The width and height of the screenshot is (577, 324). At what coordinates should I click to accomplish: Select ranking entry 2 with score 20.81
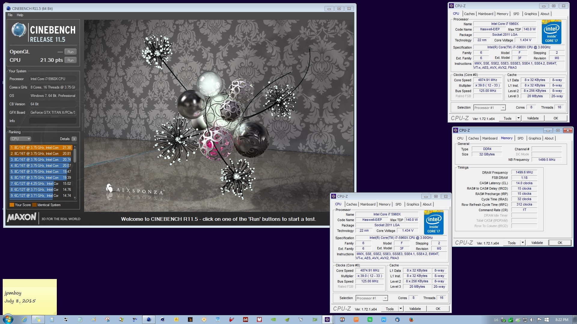click(41, 154)
